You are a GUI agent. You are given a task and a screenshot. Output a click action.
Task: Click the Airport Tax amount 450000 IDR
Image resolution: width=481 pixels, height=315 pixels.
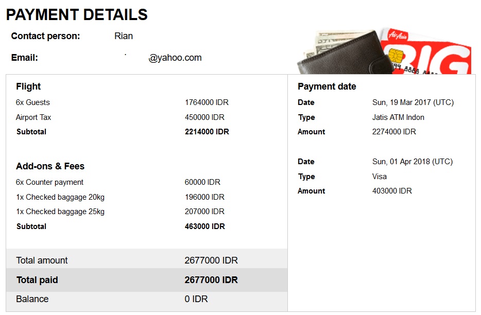pyautogui.click(x=204, y=117)
